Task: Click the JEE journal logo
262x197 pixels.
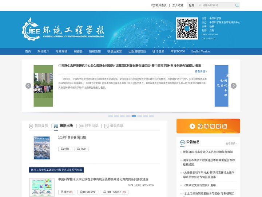Action: pyautogui.click(x=63, y=29)
